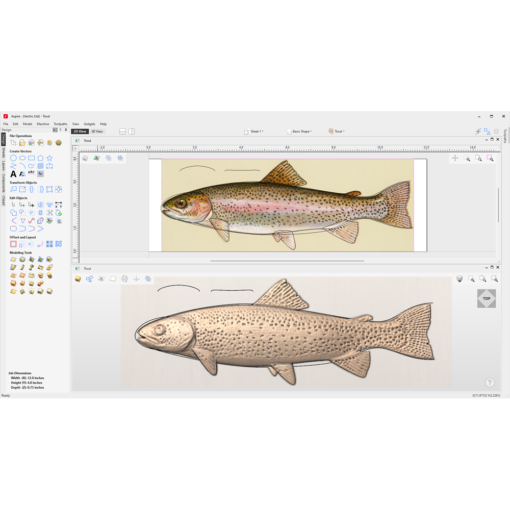The height and width of the screenshot is (510, 510).
Task: Click the ruler origin corner box
Action: [75, 148]
